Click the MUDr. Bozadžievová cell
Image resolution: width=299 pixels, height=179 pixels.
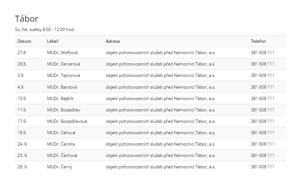[x=67, y=121]
